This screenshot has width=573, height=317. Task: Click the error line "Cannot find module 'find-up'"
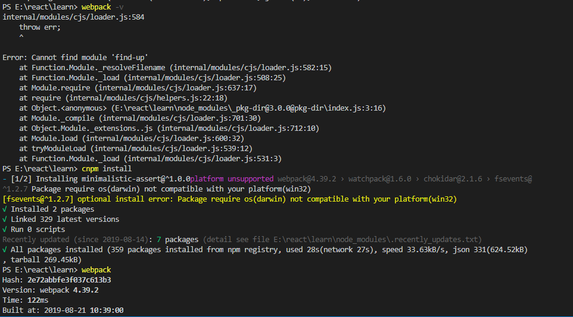pos(75,58)
